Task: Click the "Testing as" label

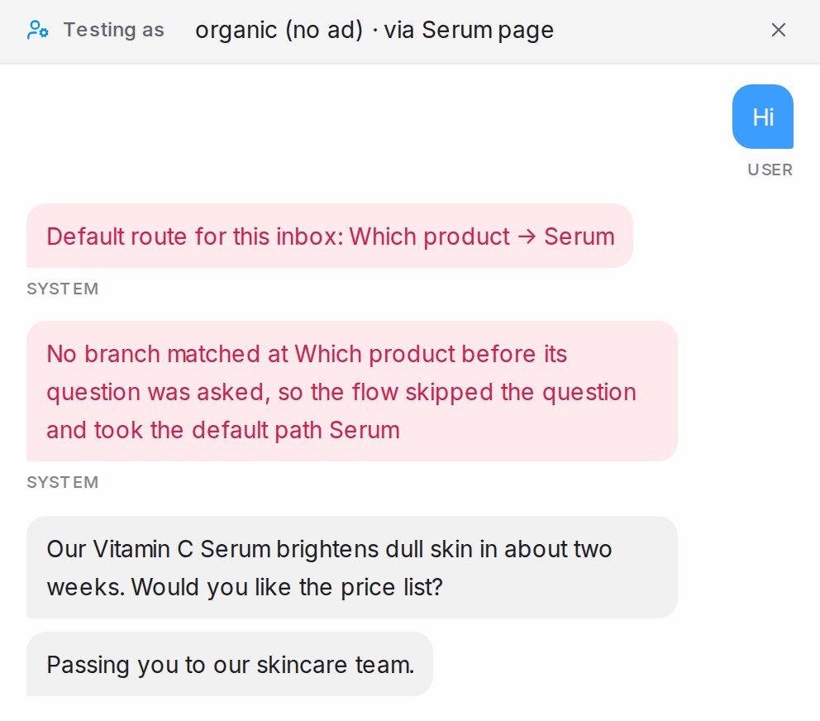Action: [113, 30]
